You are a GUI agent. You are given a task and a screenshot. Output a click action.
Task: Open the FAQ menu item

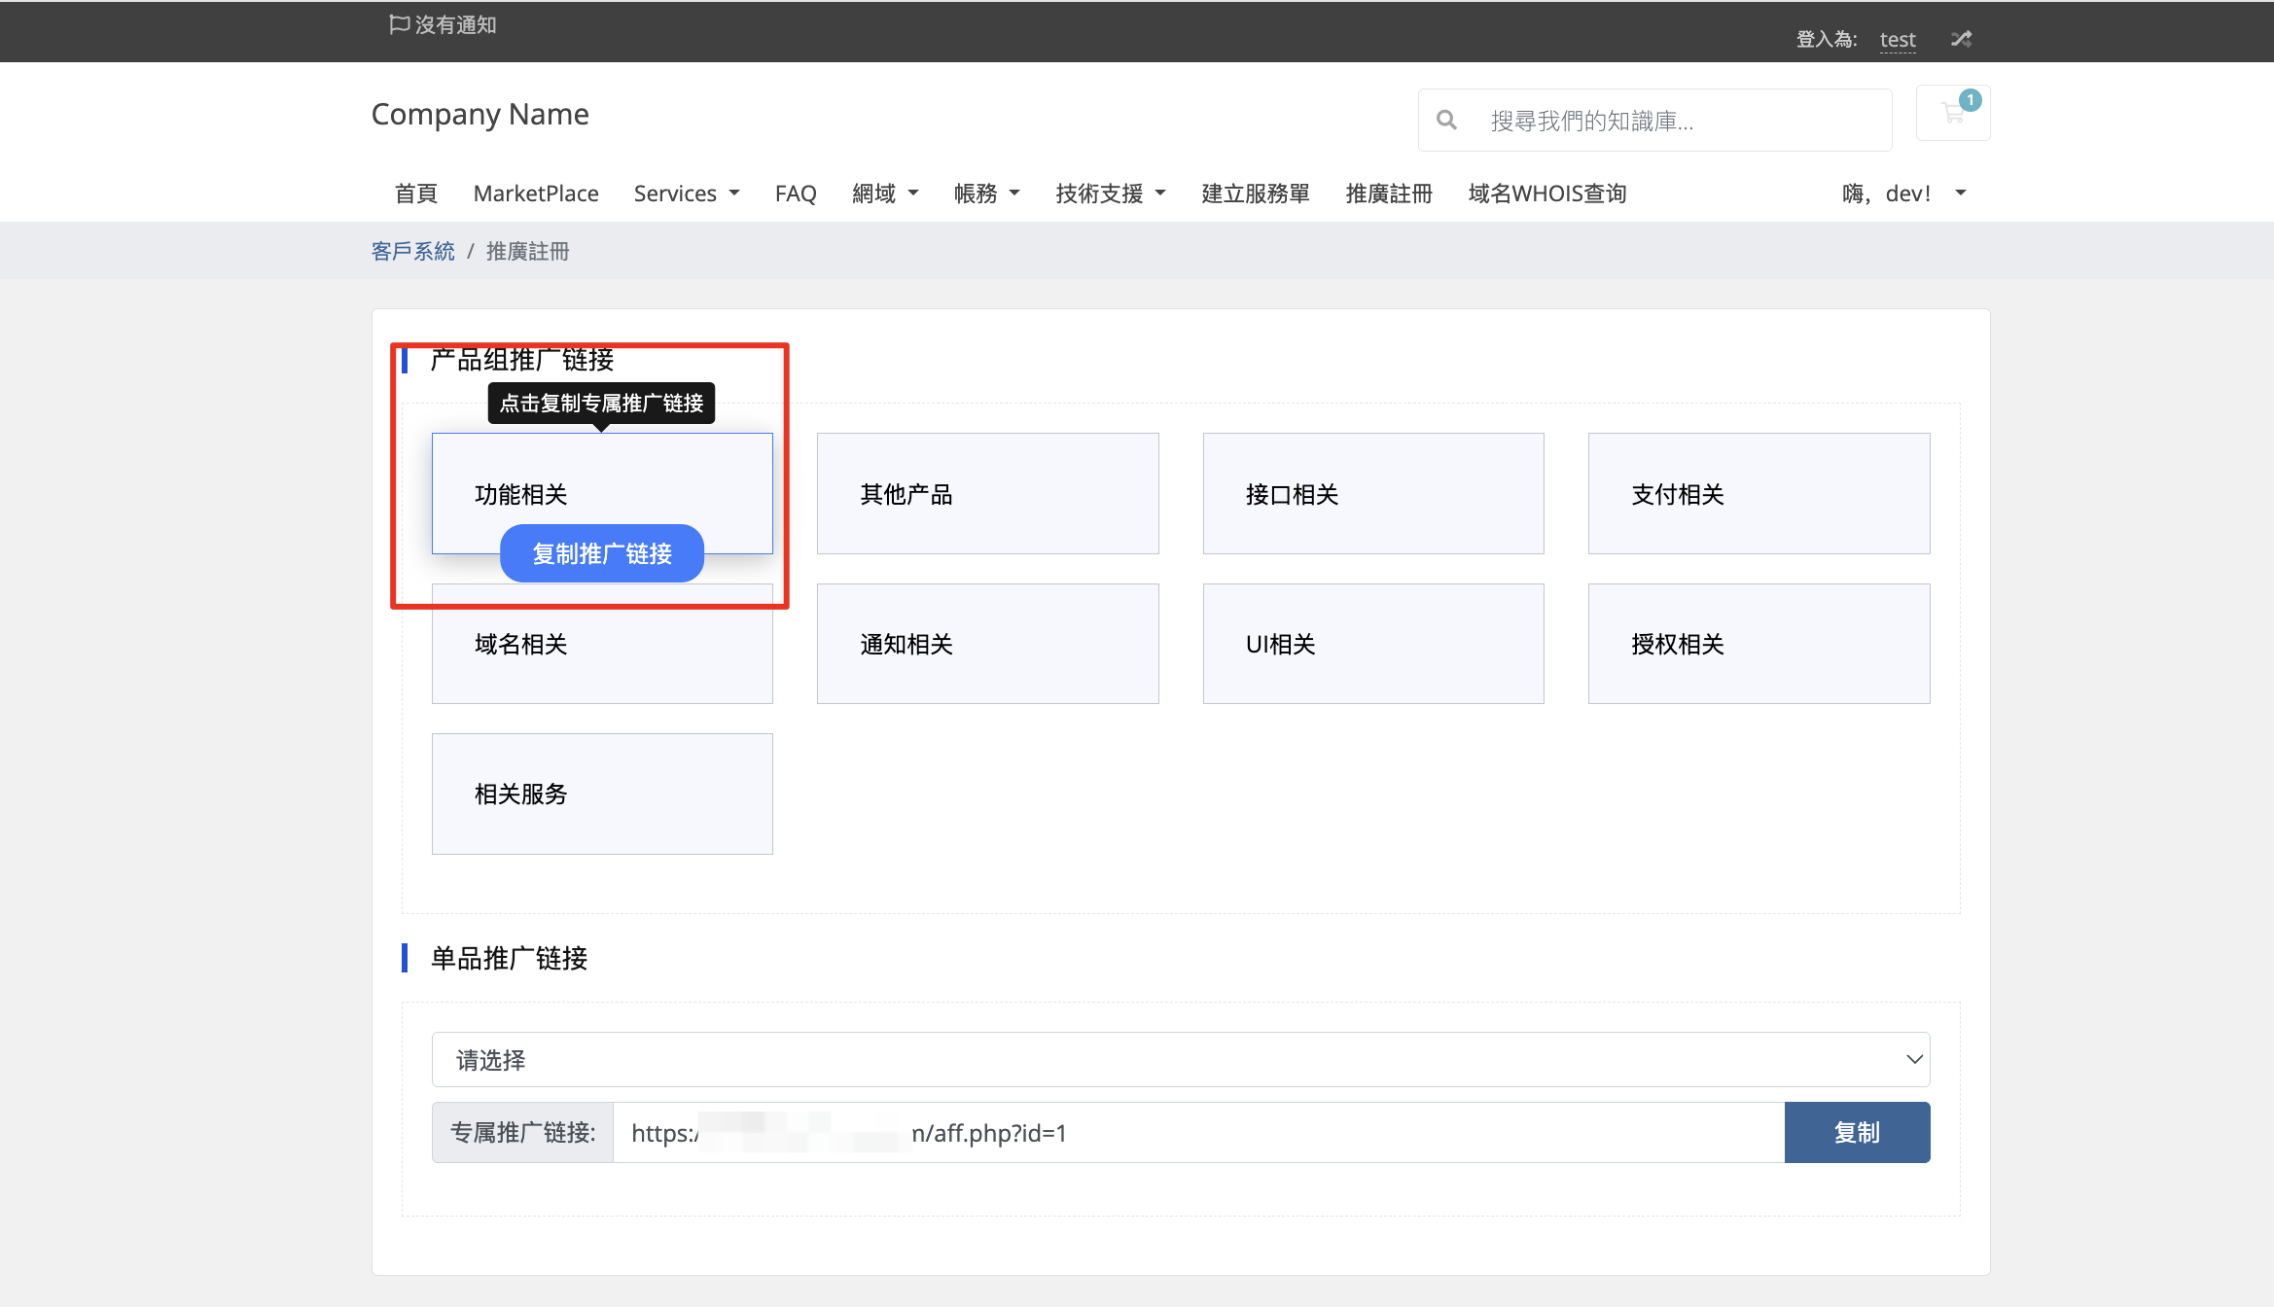(795, 194)
